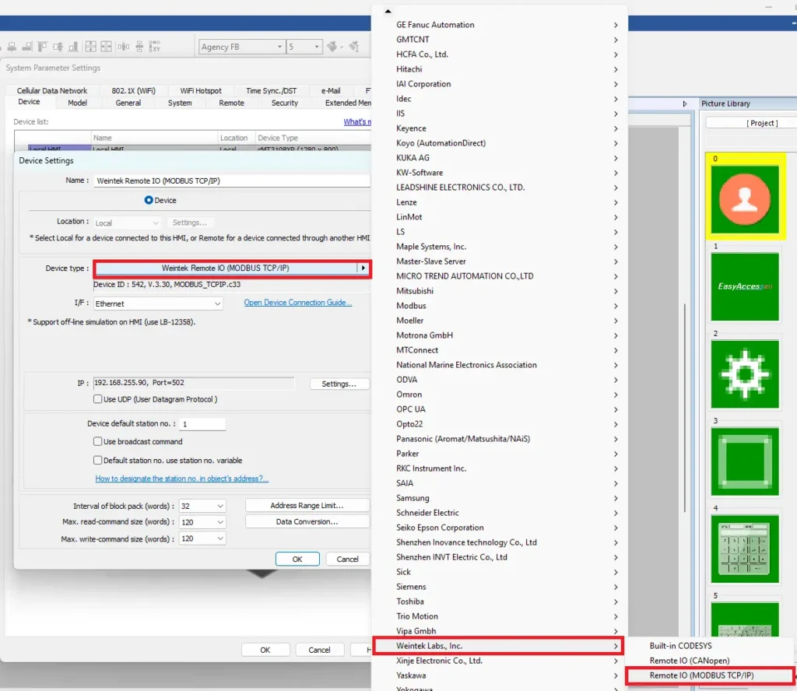Screen dimensions: 797x691
Task: Click Data Conversion... button
Action: coord(307,522)
